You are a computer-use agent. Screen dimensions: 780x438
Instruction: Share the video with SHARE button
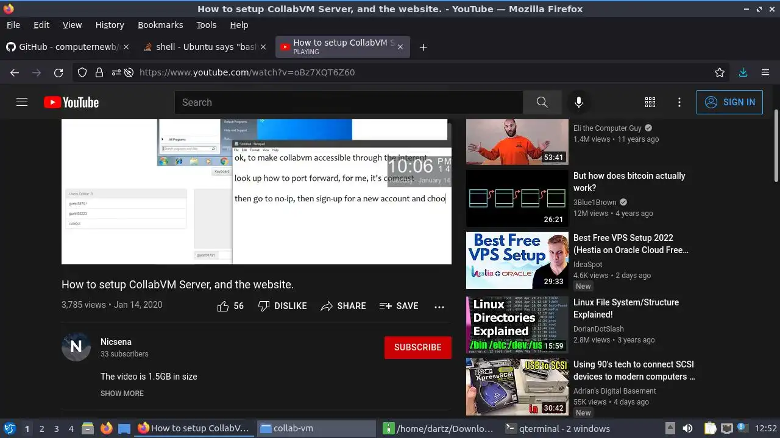pos(343,306)
